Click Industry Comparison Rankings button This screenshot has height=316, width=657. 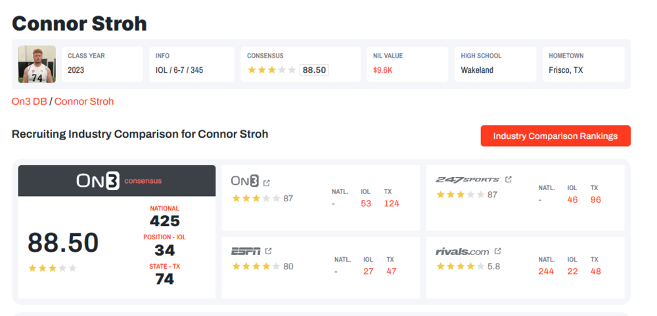(x=555, y=136)
